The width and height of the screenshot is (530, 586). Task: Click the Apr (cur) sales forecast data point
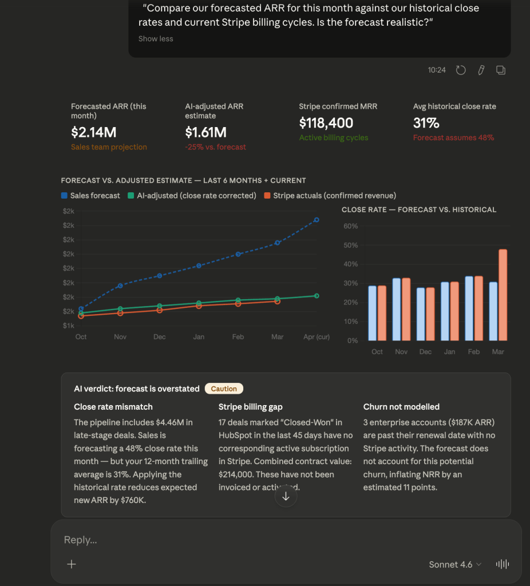317,220
